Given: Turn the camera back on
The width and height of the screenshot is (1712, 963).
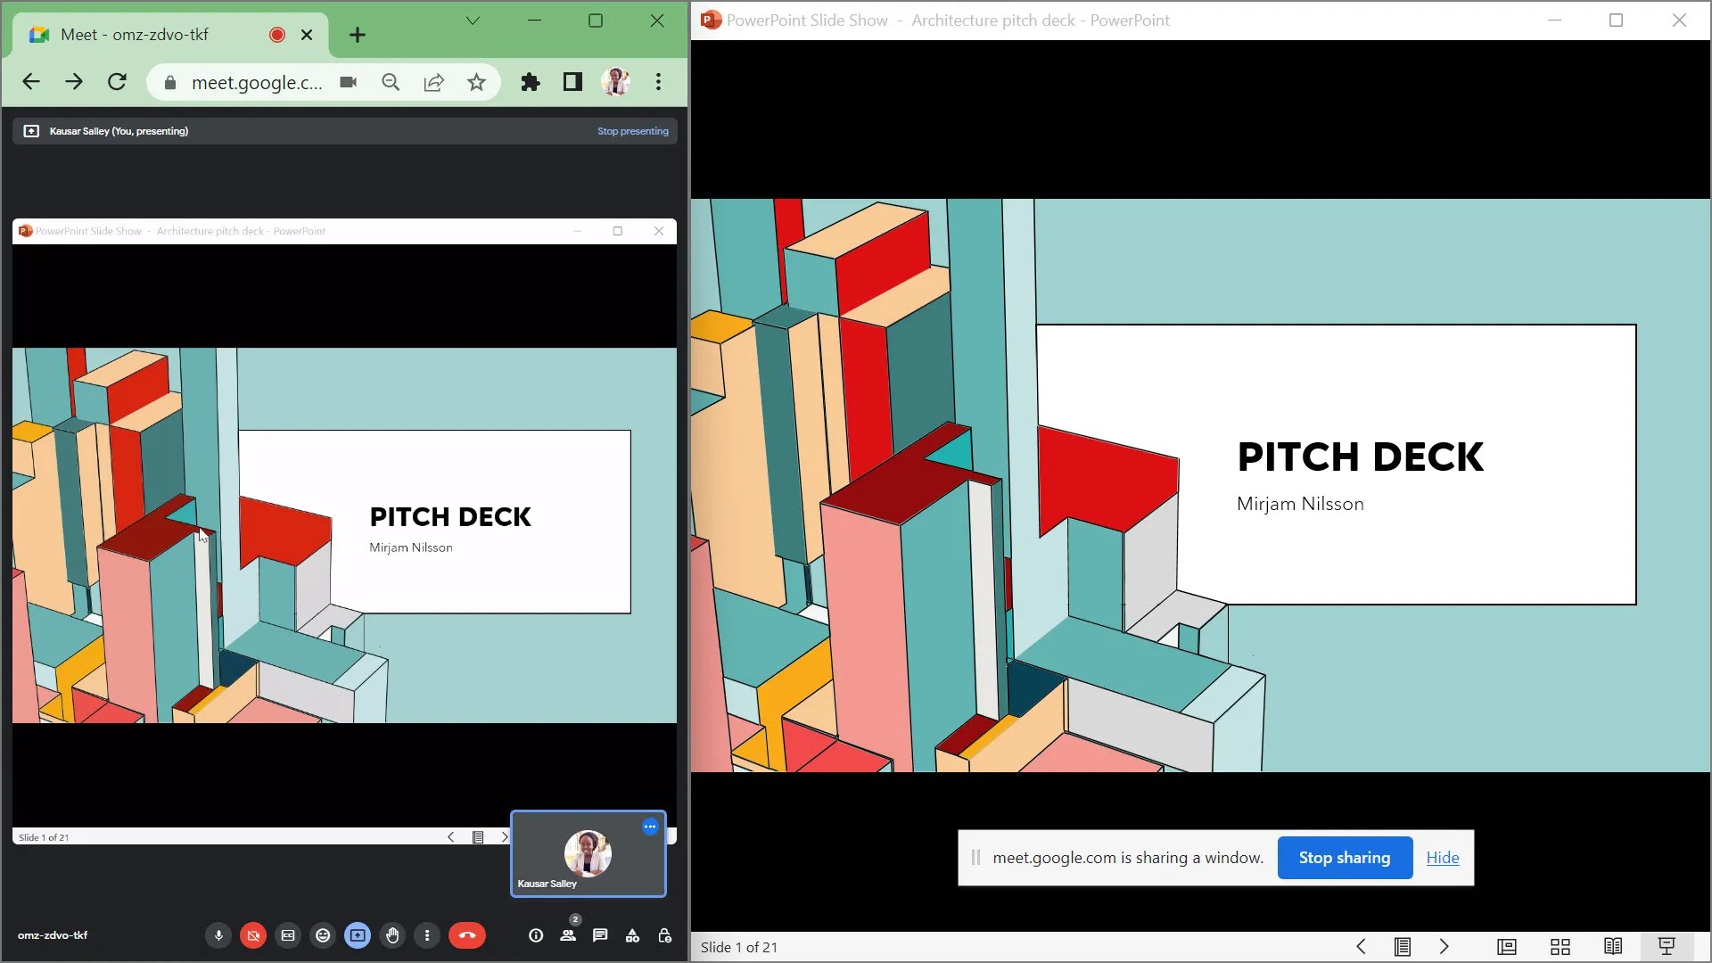Looking at the screenshot, I should (253, 935).
